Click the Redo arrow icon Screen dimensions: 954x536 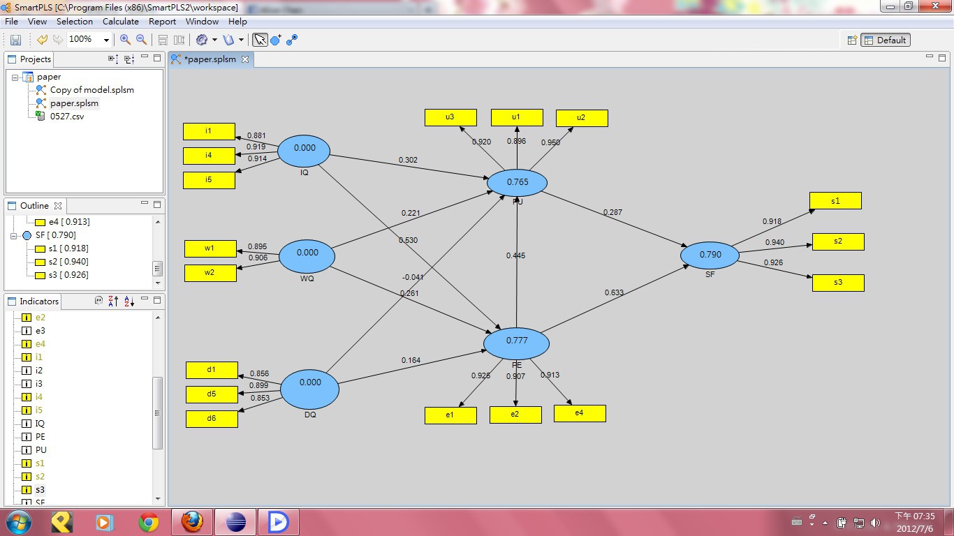[x=58, y=40]
